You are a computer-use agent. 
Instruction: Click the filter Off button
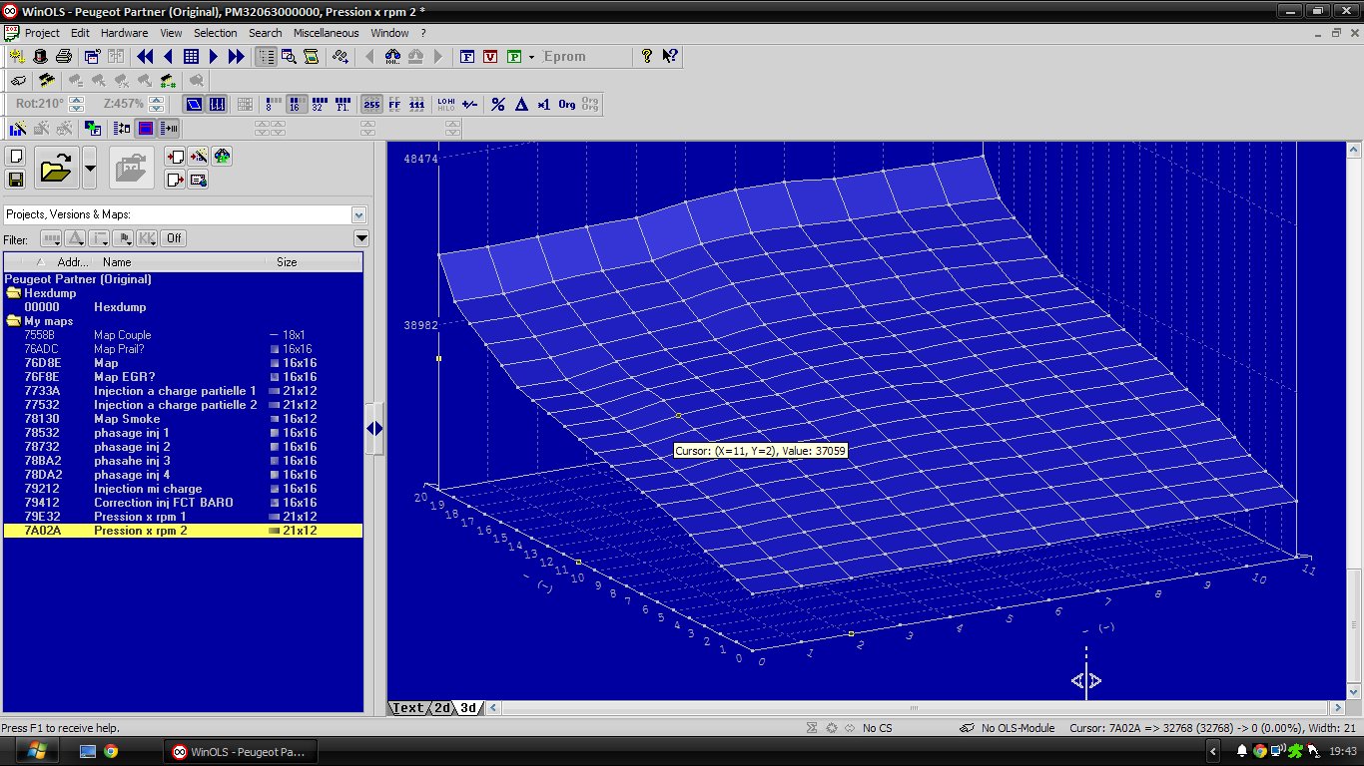(x=175, y=238)
